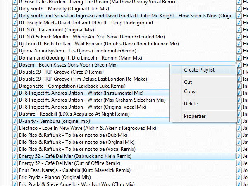Click music icon beside Winter (Instrumental Mix)
The height and width of the screenshot is (186, 248).
pyautogui.click(x=15, y=93)
